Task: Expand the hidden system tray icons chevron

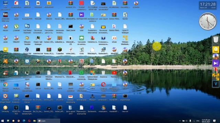Action: (x=180, y=121)
